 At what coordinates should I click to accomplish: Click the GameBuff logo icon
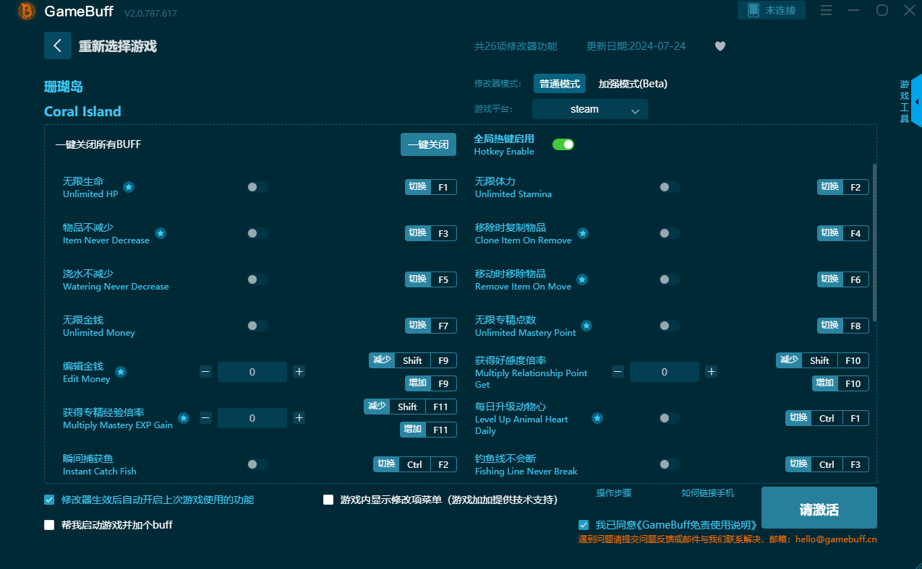27,11
